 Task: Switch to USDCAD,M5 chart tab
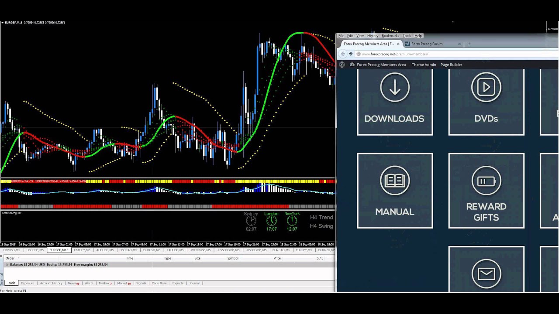coord(128,250)
